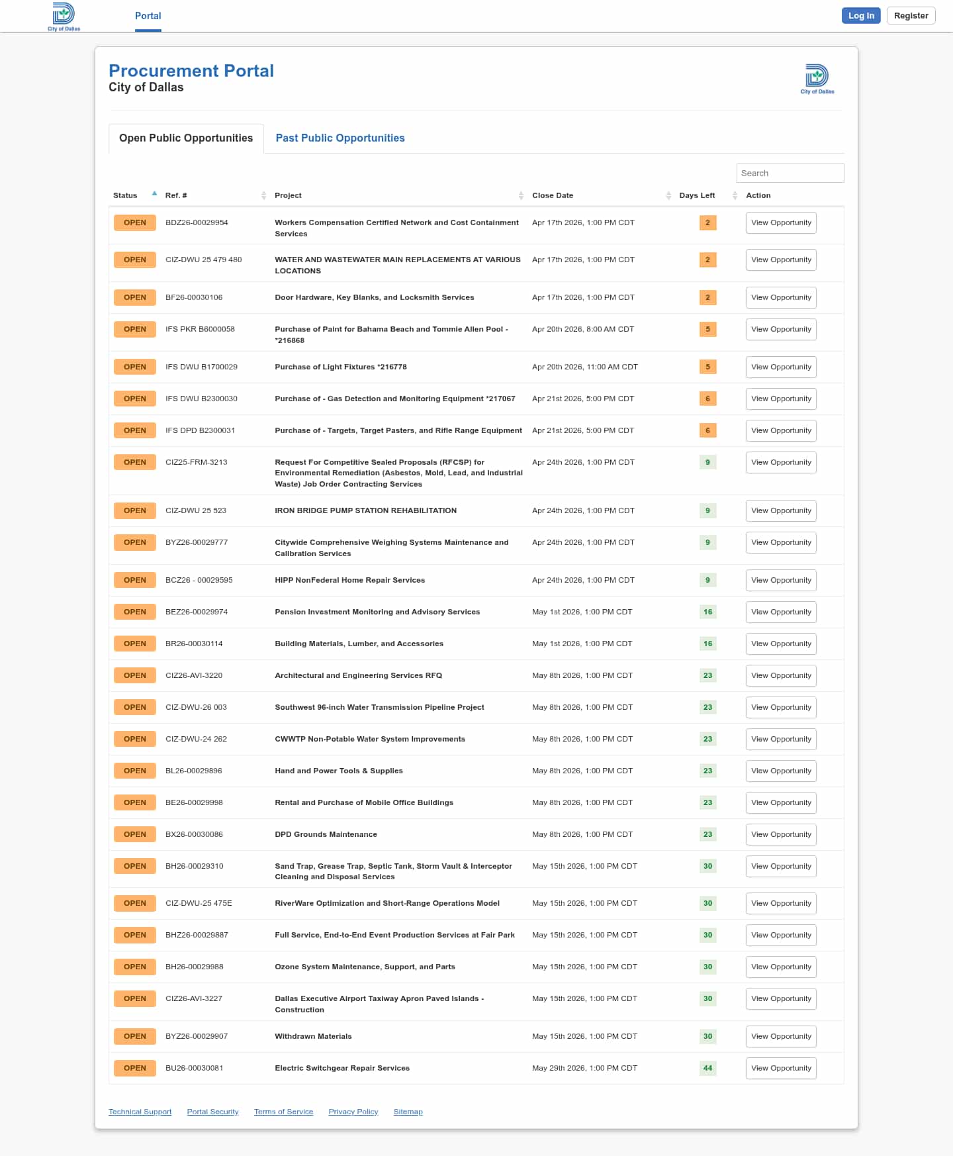Open the Portal navigation tab
Screen dimensions: 953x1156
pos(148,16)
